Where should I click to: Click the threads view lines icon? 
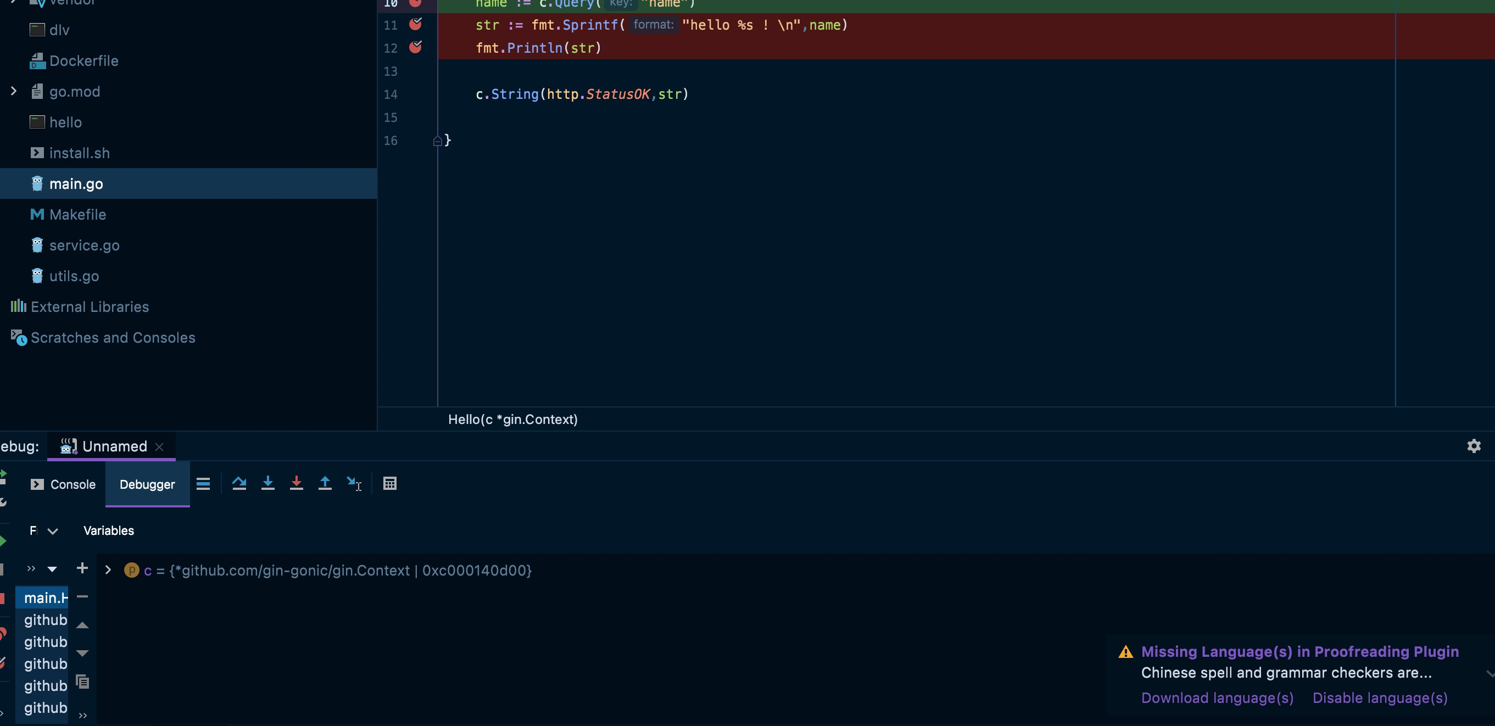coord(203,483)
